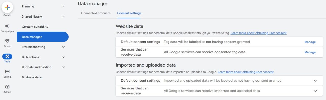The width and height of the screenshot is (326, 100).
Task: Expand the Planning menu section
Action: point(64,6)
